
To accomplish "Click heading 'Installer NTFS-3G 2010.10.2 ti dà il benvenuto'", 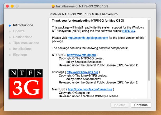I will point(83,14).
